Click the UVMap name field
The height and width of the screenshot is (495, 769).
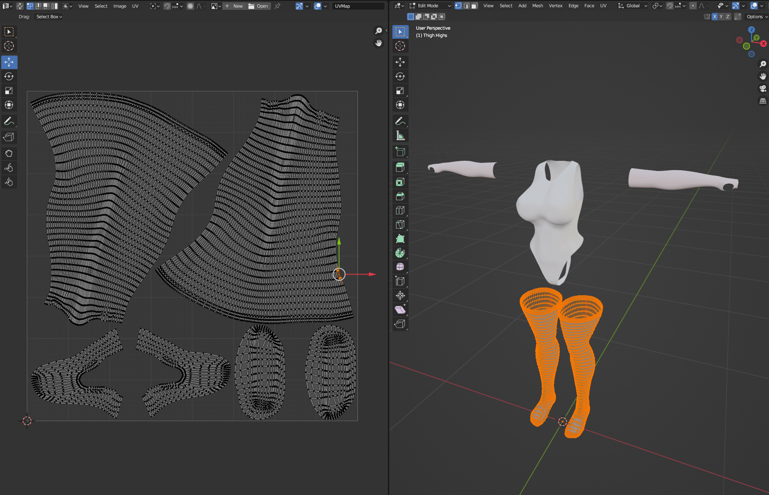point(357,6)
